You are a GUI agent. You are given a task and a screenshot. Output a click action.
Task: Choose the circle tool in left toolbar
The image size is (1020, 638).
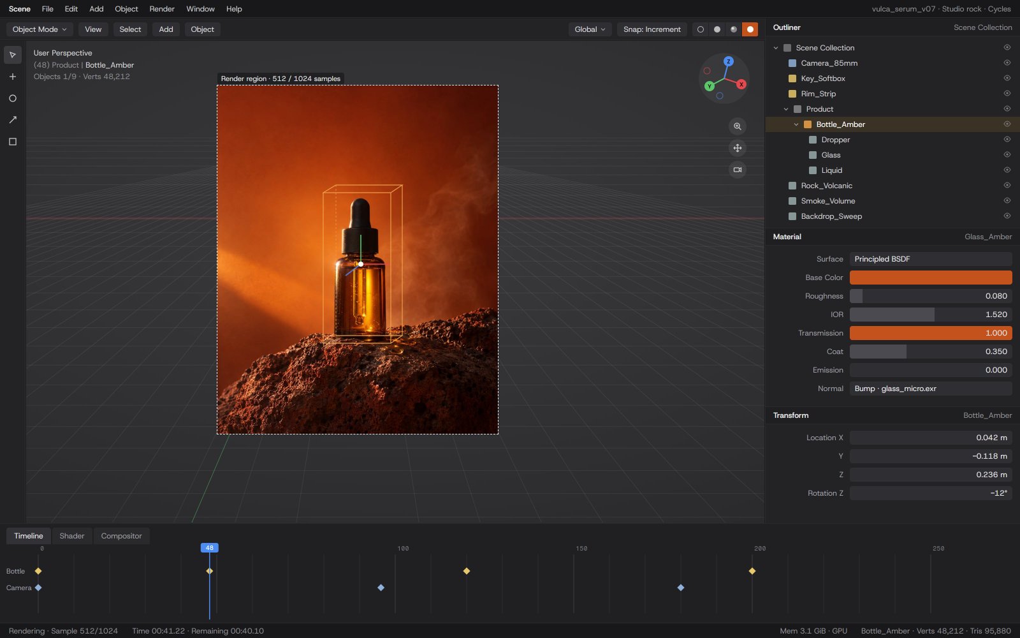[x=13, y=98]
